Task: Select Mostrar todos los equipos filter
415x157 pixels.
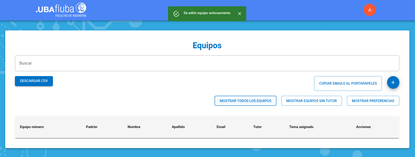Action: pyautogui.click(x=245, y=101)
